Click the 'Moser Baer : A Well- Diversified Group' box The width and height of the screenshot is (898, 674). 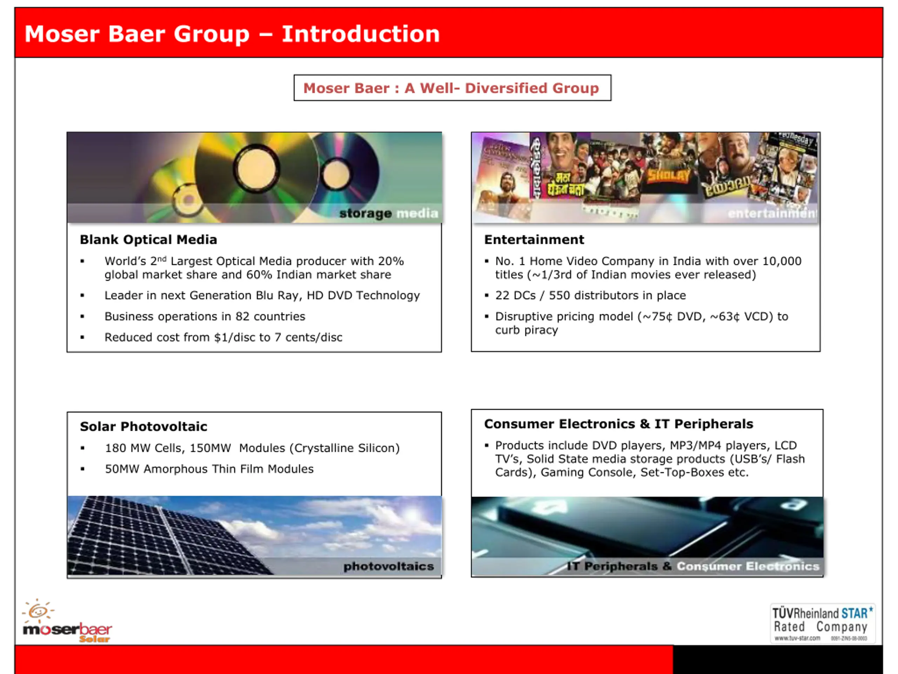pos(452,88)
